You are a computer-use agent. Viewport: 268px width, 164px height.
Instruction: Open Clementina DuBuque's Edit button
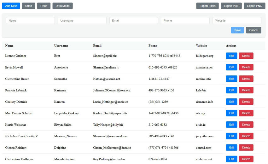point(231,159)
